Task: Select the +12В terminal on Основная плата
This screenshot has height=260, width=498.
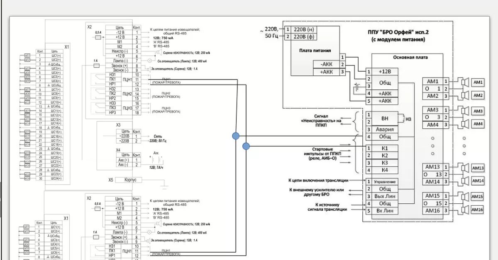Action: pyautogui.click(x=385, y=71)
